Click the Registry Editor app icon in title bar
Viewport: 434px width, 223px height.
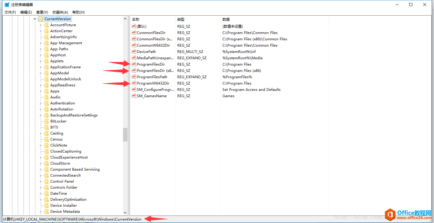pos(7,5)
